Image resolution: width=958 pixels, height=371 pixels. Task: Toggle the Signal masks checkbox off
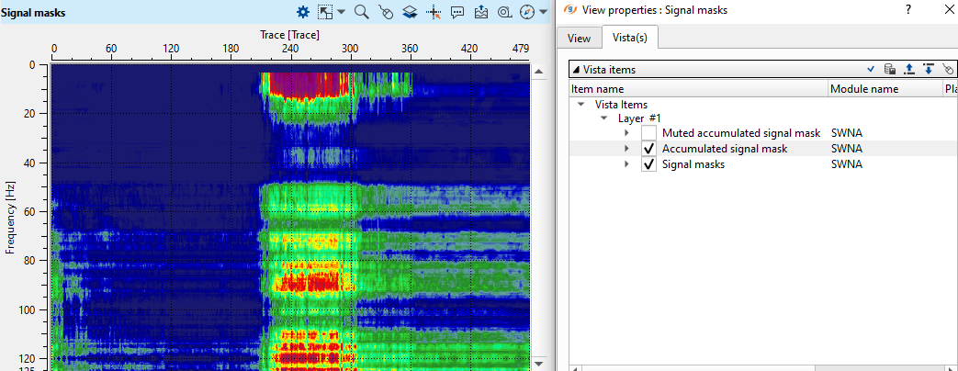tap(649, 164)
